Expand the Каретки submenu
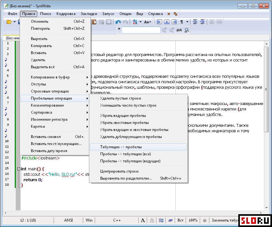This screenshot has height=227, width=272. [55, 126]
